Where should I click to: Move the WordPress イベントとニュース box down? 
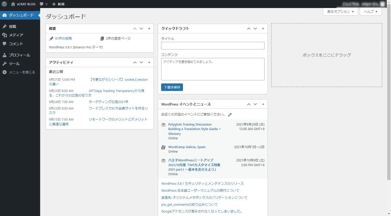[255, 104]
